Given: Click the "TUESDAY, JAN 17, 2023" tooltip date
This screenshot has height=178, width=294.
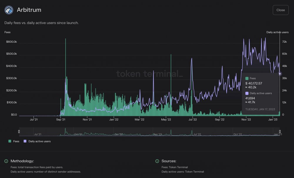Looking at the screenshot, I should point(260,109).
